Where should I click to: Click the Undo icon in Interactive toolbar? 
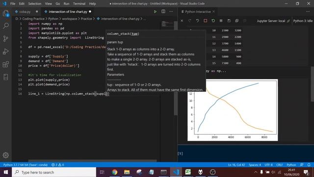(x=197, y=21)
